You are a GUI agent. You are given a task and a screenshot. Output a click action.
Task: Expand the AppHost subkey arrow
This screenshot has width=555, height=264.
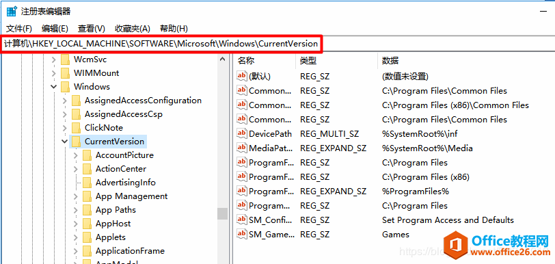(76, 224)
